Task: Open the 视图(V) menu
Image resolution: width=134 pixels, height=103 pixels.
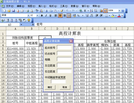Action: click(31, 6)
